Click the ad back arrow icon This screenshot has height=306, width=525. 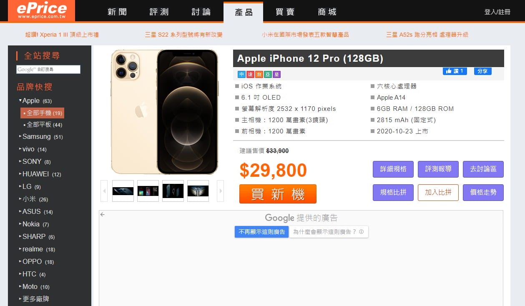[103, 215]
